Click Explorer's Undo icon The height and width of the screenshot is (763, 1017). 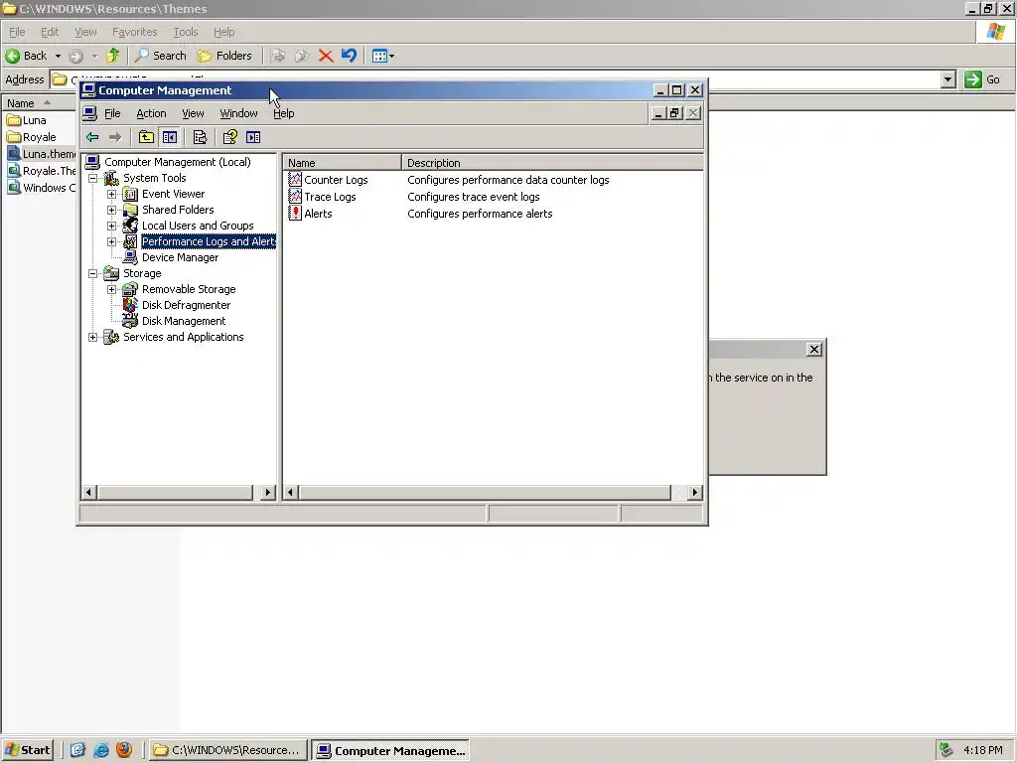point(349,56)
